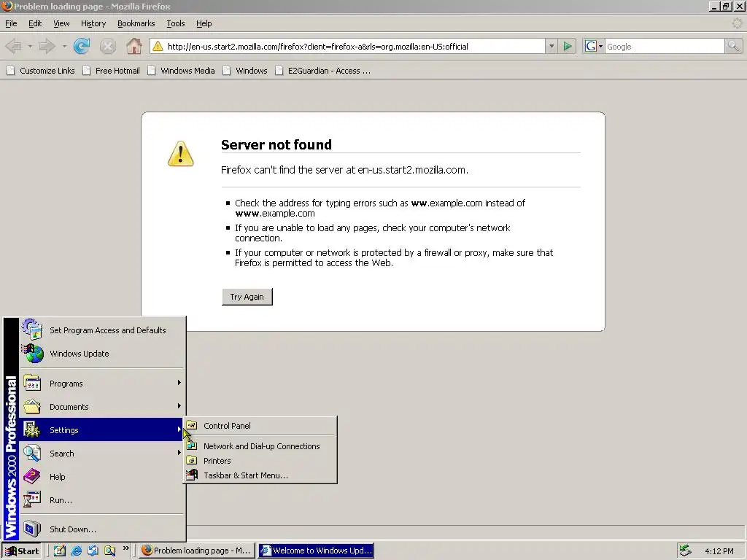Choose Shut Down... in Start menu

click(x=102, y=529)
